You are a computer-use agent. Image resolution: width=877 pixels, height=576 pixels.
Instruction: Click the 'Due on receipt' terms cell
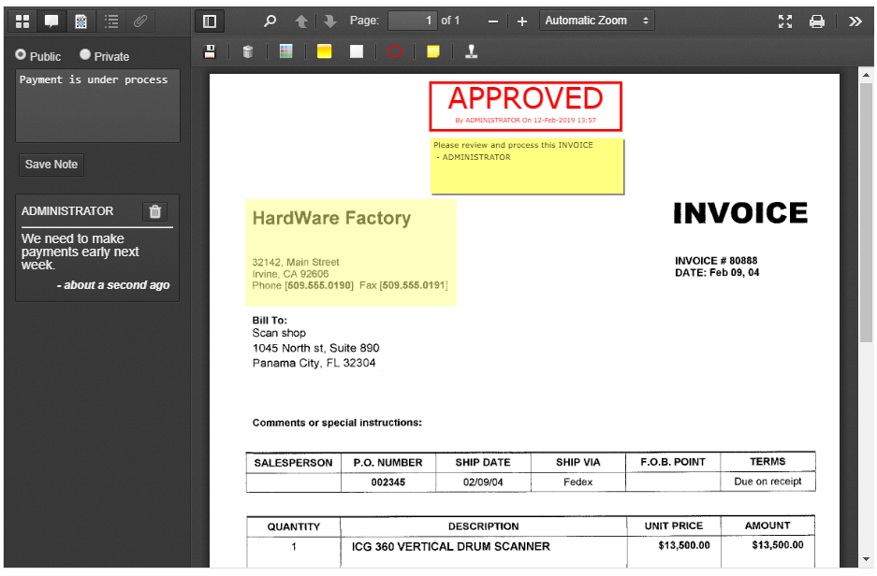click(767, 482)
